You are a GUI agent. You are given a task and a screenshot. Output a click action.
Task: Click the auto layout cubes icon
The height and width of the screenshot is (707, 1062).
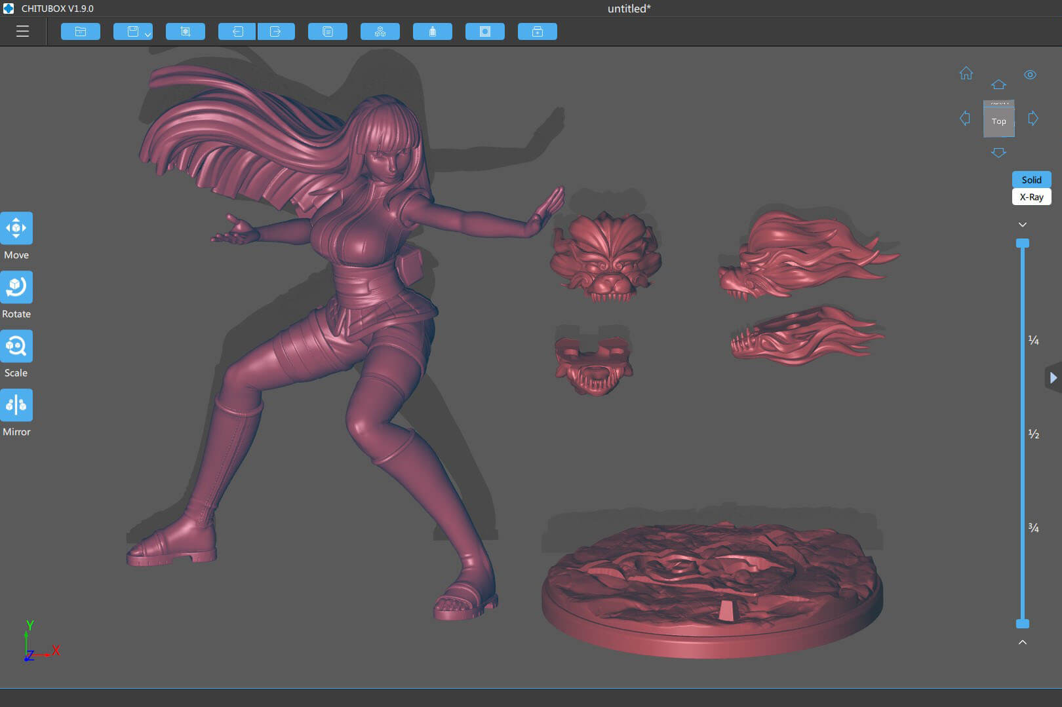click(380, 31)
